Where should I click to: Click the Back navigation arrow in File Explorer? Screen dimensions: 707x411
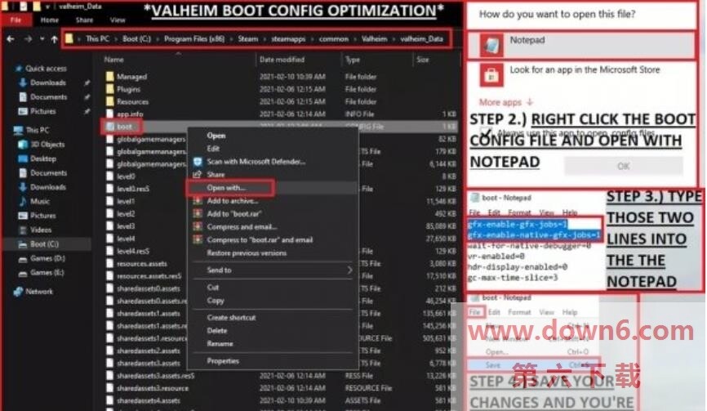[x=11, y=39]
